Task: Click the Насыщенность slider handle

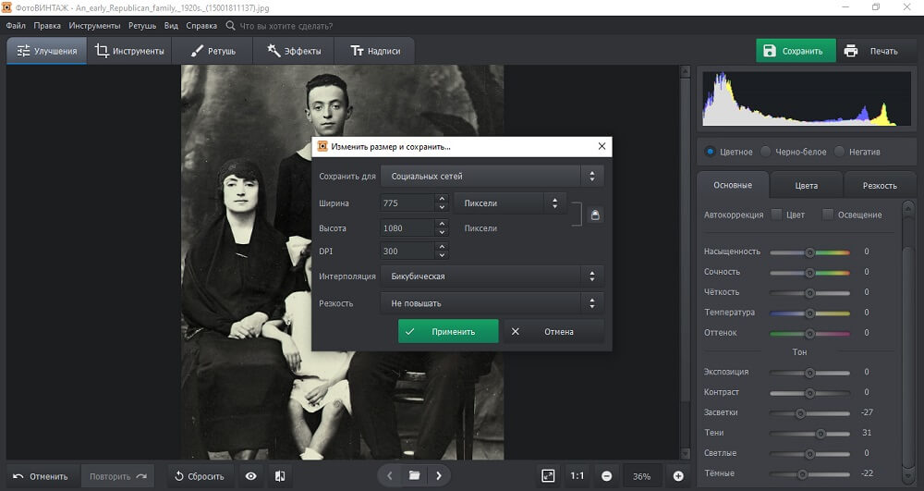Action: (809, 252)
